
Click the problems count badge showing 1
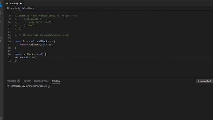pyautogui.click(x=19, y=81)
